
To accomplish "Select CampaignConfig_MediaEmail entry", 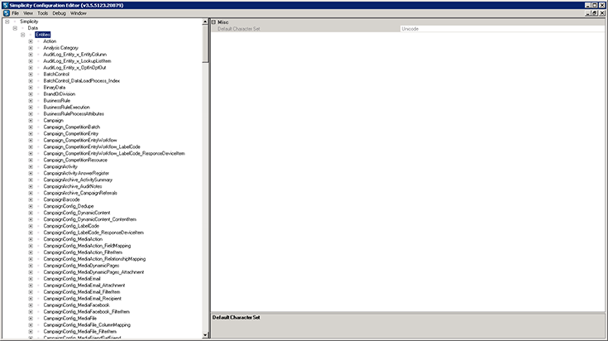I will pos(72,279).
